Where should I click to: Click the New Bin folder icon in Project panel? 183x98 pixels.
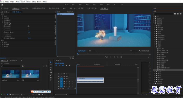[x=39, y=94]
